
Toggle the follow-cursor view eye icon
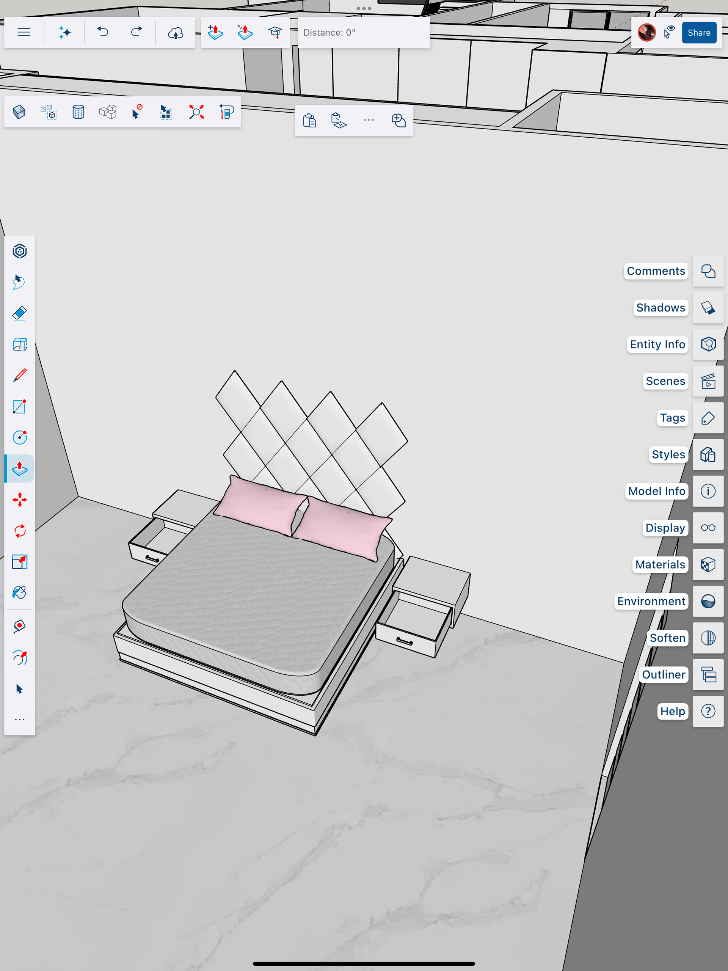(x=669, y=32)
